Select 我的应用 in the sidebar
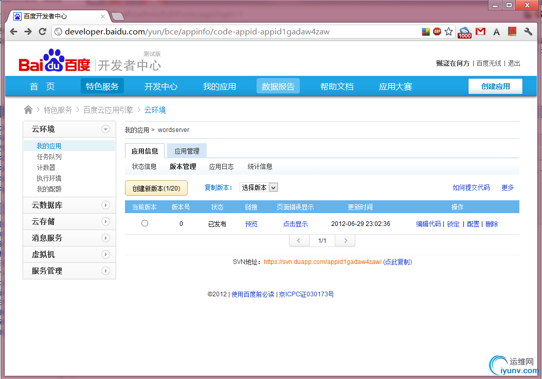Image resolution: width=542 pixels, height=379 pixels. click(x=49, y=146)
